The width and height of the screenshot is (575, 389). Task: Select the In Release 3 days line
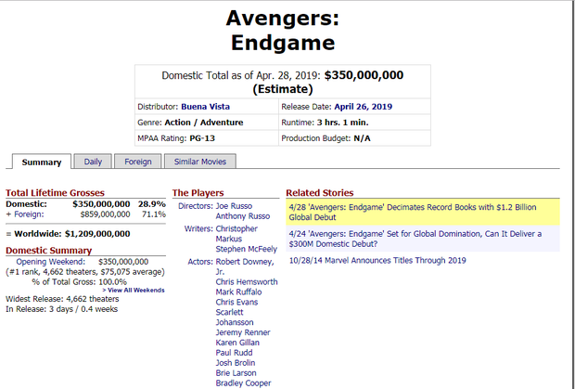coord(61,309)
